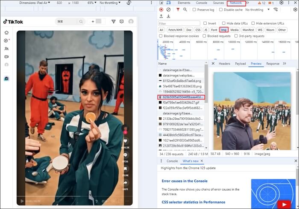
Task: Play the TikTok video
Action: pyautogui.click(x=22, y=201)
